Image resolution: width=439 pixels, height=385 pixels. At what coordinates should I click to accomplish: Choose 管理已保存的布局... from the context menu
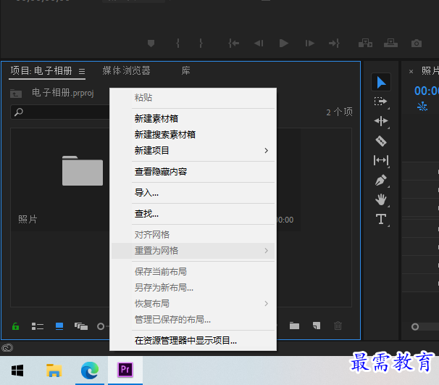click(193, 320)
